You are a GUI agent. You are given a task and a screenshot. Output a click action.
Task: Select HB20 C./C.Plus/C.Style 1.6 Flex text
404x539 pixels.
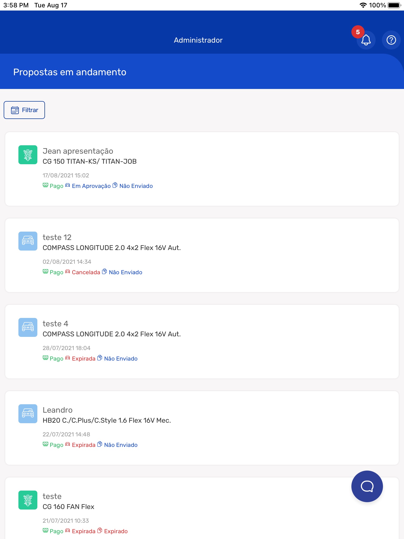(107, 420)
